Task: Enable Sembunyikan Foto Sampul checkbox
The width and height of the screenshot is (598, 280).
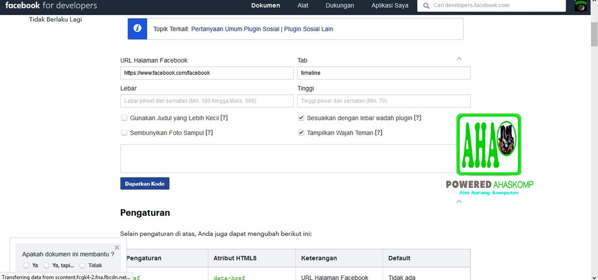Action: pyautogui.click(x=124, y=132)
